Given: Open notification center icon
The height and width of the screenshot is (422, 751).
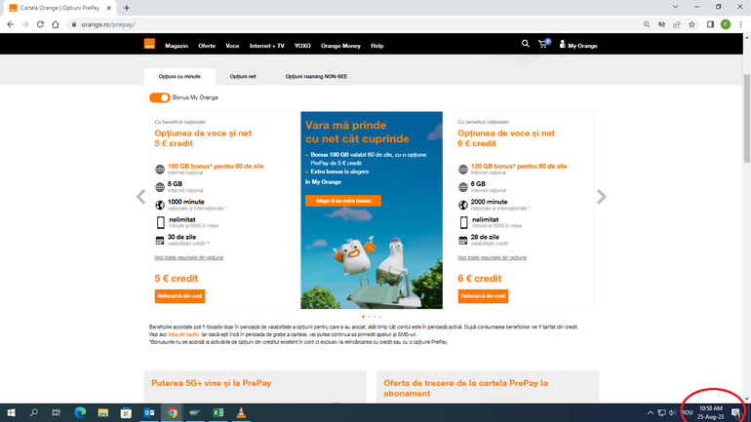Looking at the screenshot, I should point(736,412).
